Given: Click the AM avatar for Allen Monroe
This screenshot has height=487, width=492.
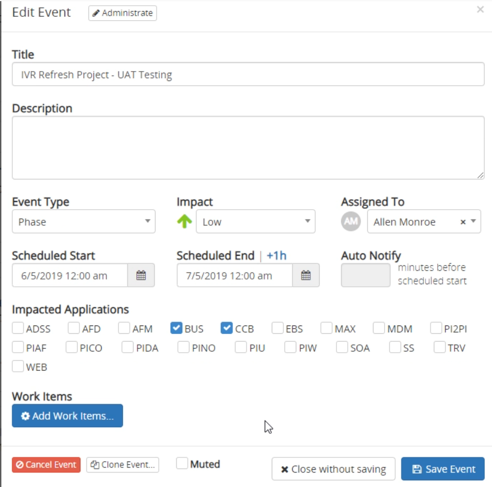Looking at the screenshot, I should click(351, 221).
